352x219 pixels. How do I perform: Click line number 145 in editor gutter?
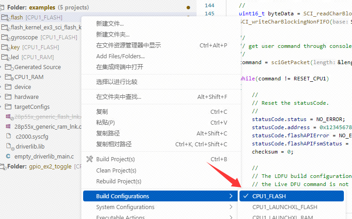(210, 14)
